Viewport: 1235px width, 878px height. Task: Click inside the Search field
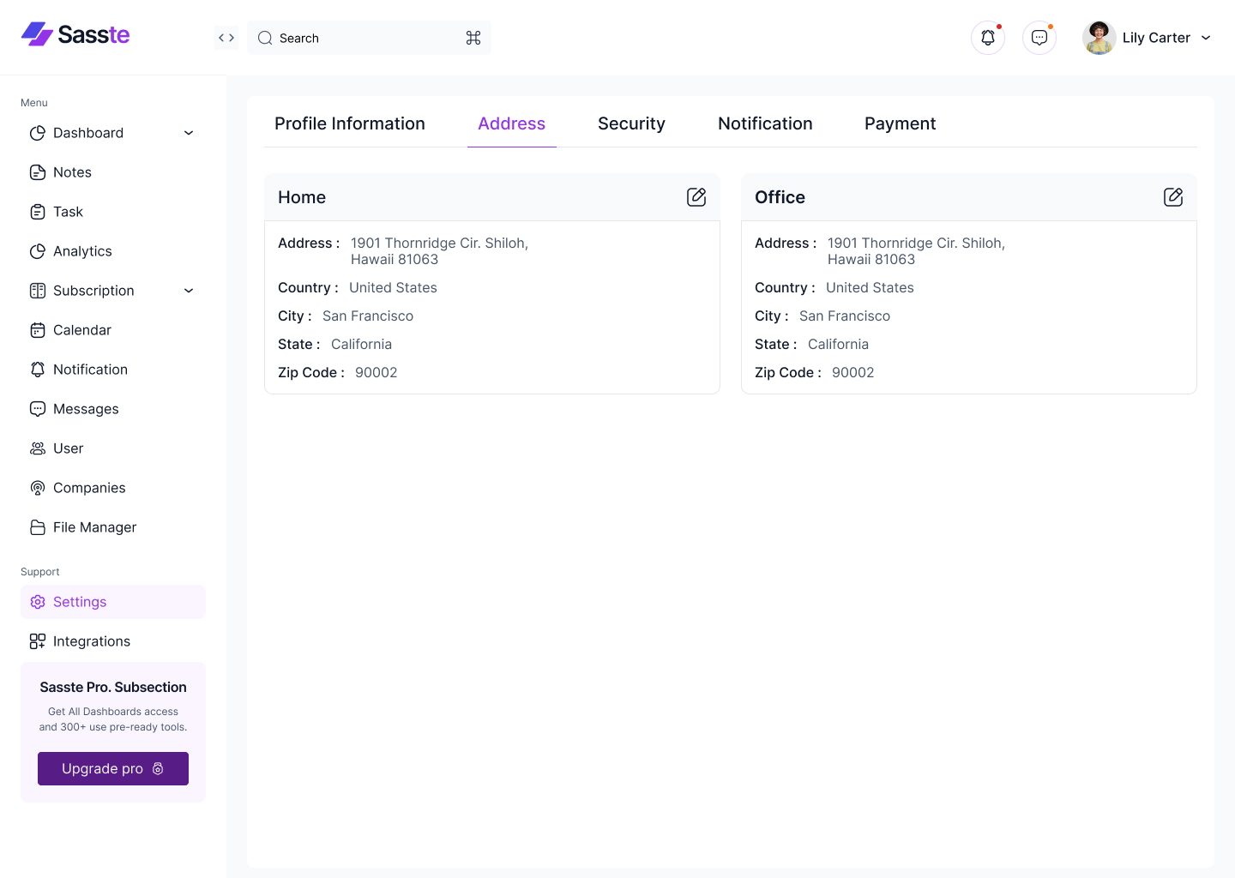(x=360, y=38)
